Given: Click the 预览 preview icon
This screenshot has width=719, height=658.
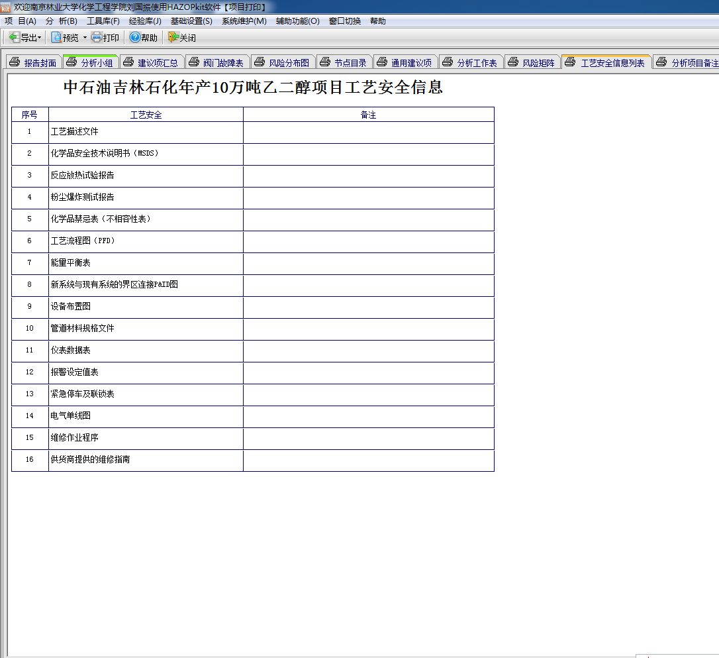Looking at the screenshot, I should [56, 37].
